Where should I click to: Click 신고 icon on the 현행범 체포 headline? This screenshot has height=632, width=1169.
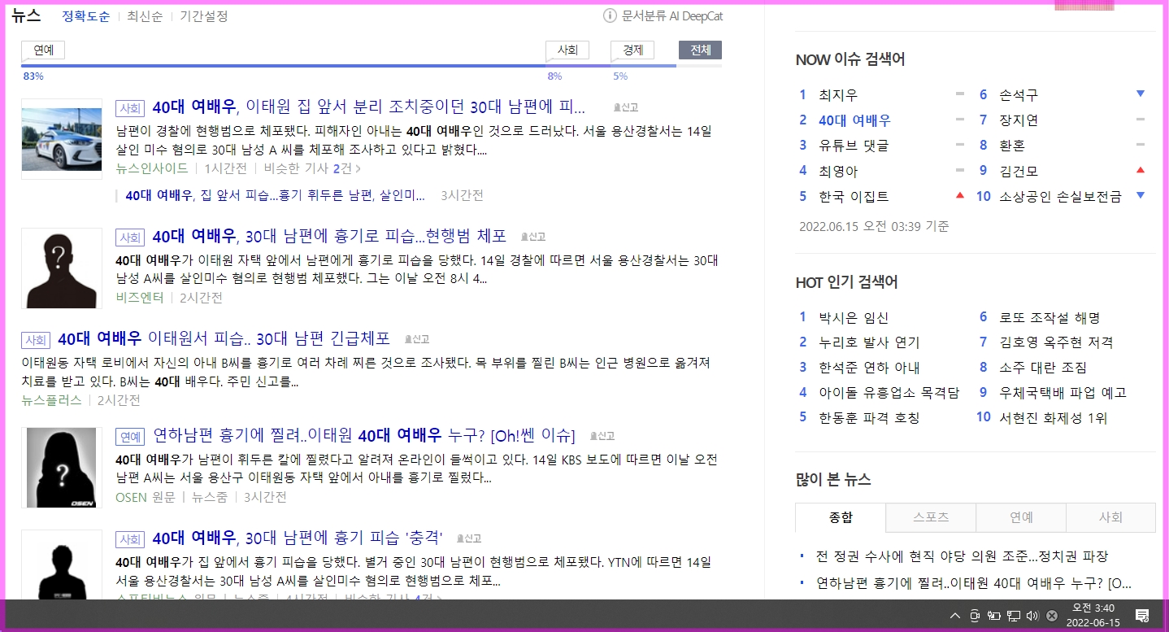pos(533,237)
